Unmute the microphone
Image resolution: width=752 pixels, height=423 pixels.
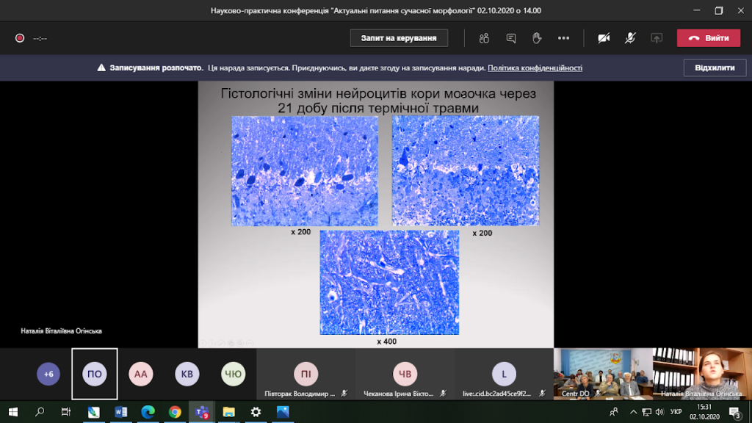630,38
